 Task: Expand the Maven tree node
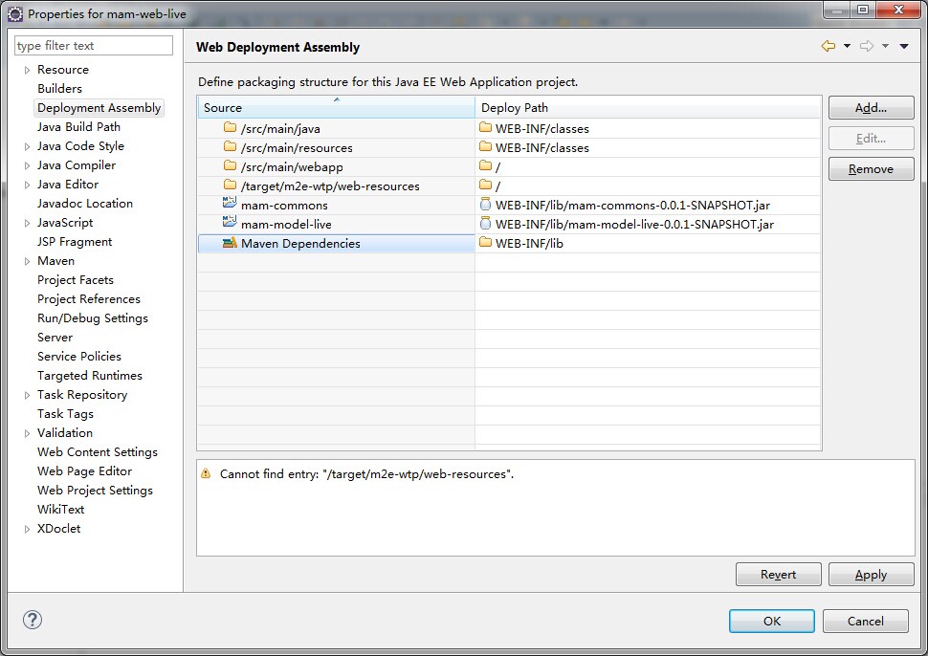coord(27,261)
